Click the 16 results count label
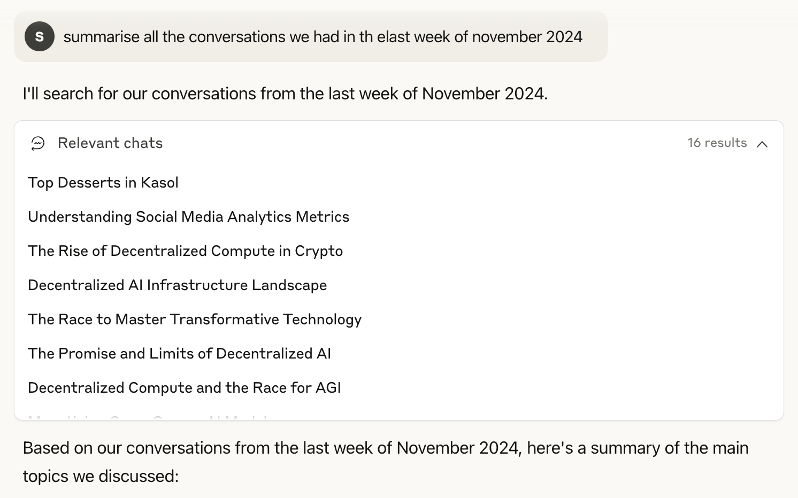798x498 pixels. point(717,143)
